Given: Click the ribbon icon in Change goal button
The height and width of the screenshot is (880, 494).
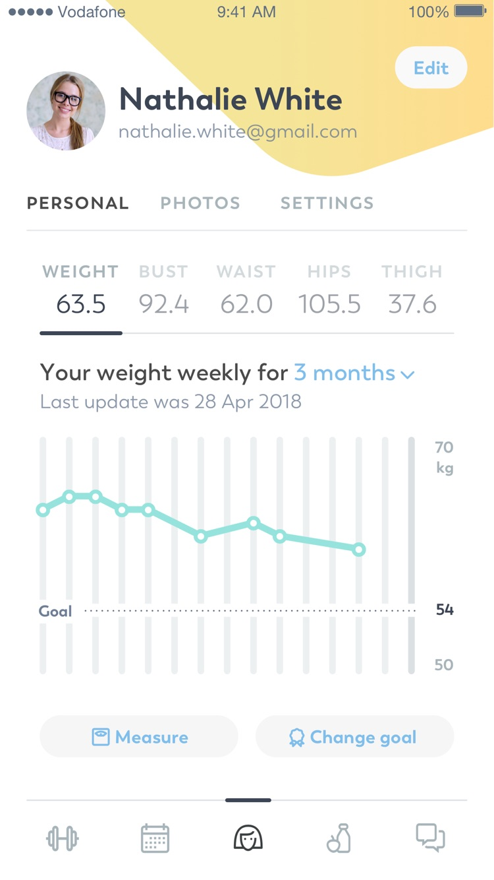Looking at the screenshot, I should click(298, 737).
